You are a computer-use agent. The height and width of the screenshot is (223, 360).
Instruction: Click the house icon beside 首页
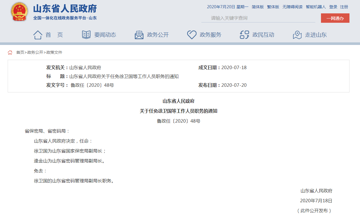coord(38,35)
